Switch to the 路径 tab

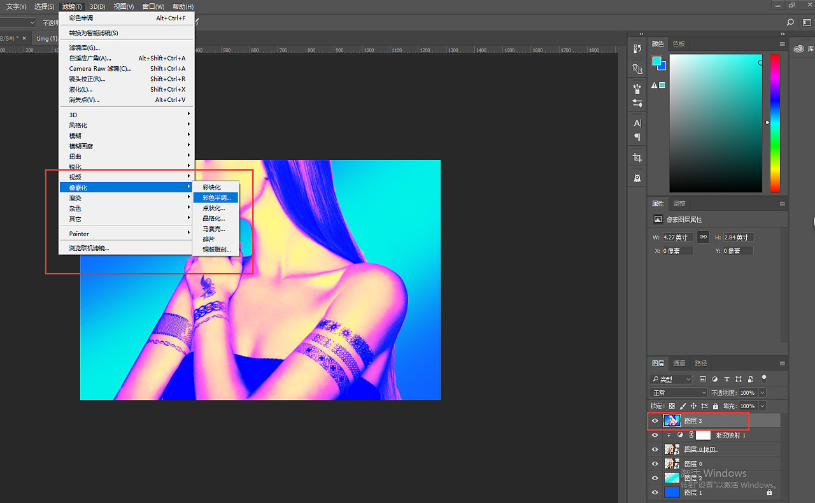click(701, 363)
